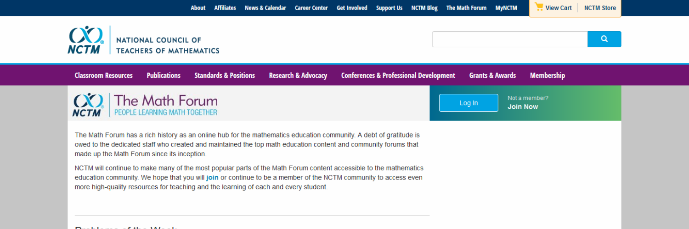689x229 pixels.
Task: Follow the inline 'join' link
Action: [212, 178]
